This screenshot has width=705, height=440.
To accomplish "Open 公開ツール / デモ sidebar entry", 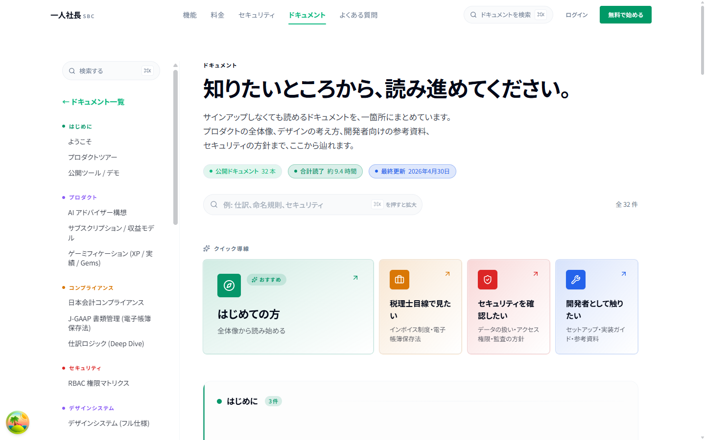I will 94,173.
